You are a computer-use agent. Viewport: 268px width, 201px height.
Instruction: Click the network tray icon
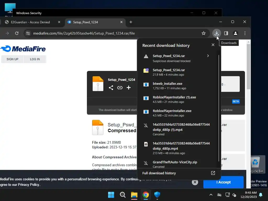tap(227, 195)
